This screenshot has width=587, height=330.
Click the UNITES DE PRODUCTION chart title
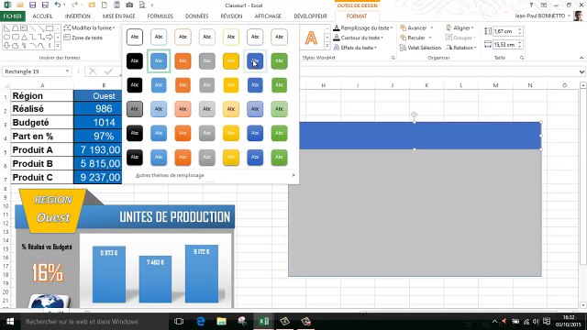pos(174,217)
